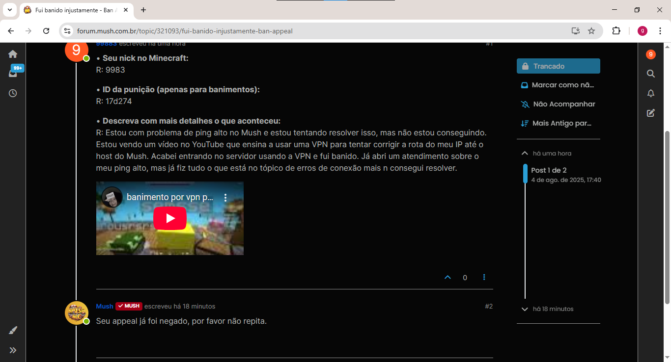Click sidebar timestamp 4 de ago. de 2025

[566, 180]
